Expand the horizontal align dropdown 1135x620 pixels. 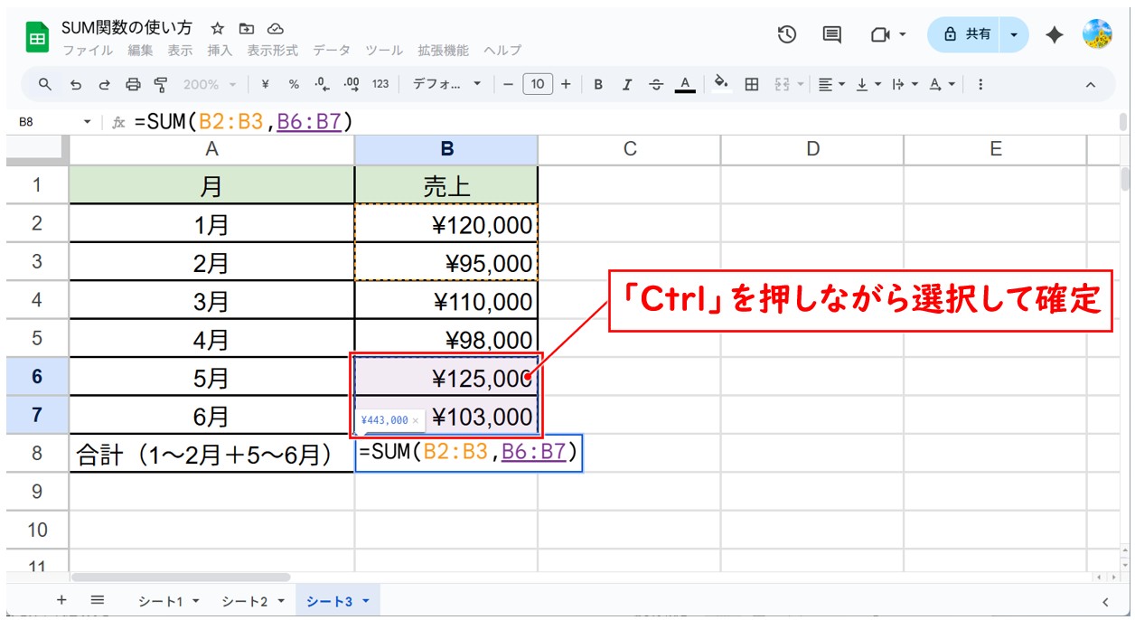click(830, 84)
